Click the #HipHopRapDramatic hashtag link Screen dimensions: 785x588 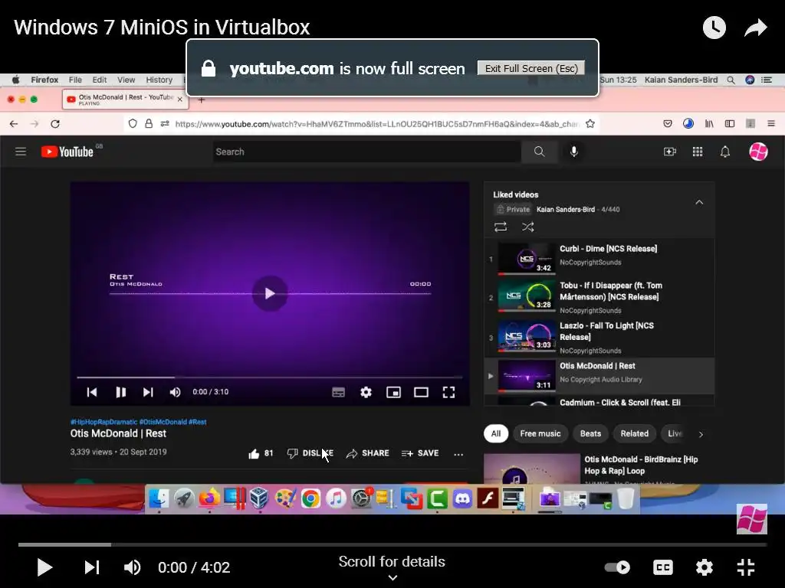point(103,422)
